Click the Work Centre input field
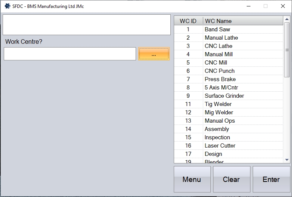Screen dimensions: 292x197 (70, 54)
